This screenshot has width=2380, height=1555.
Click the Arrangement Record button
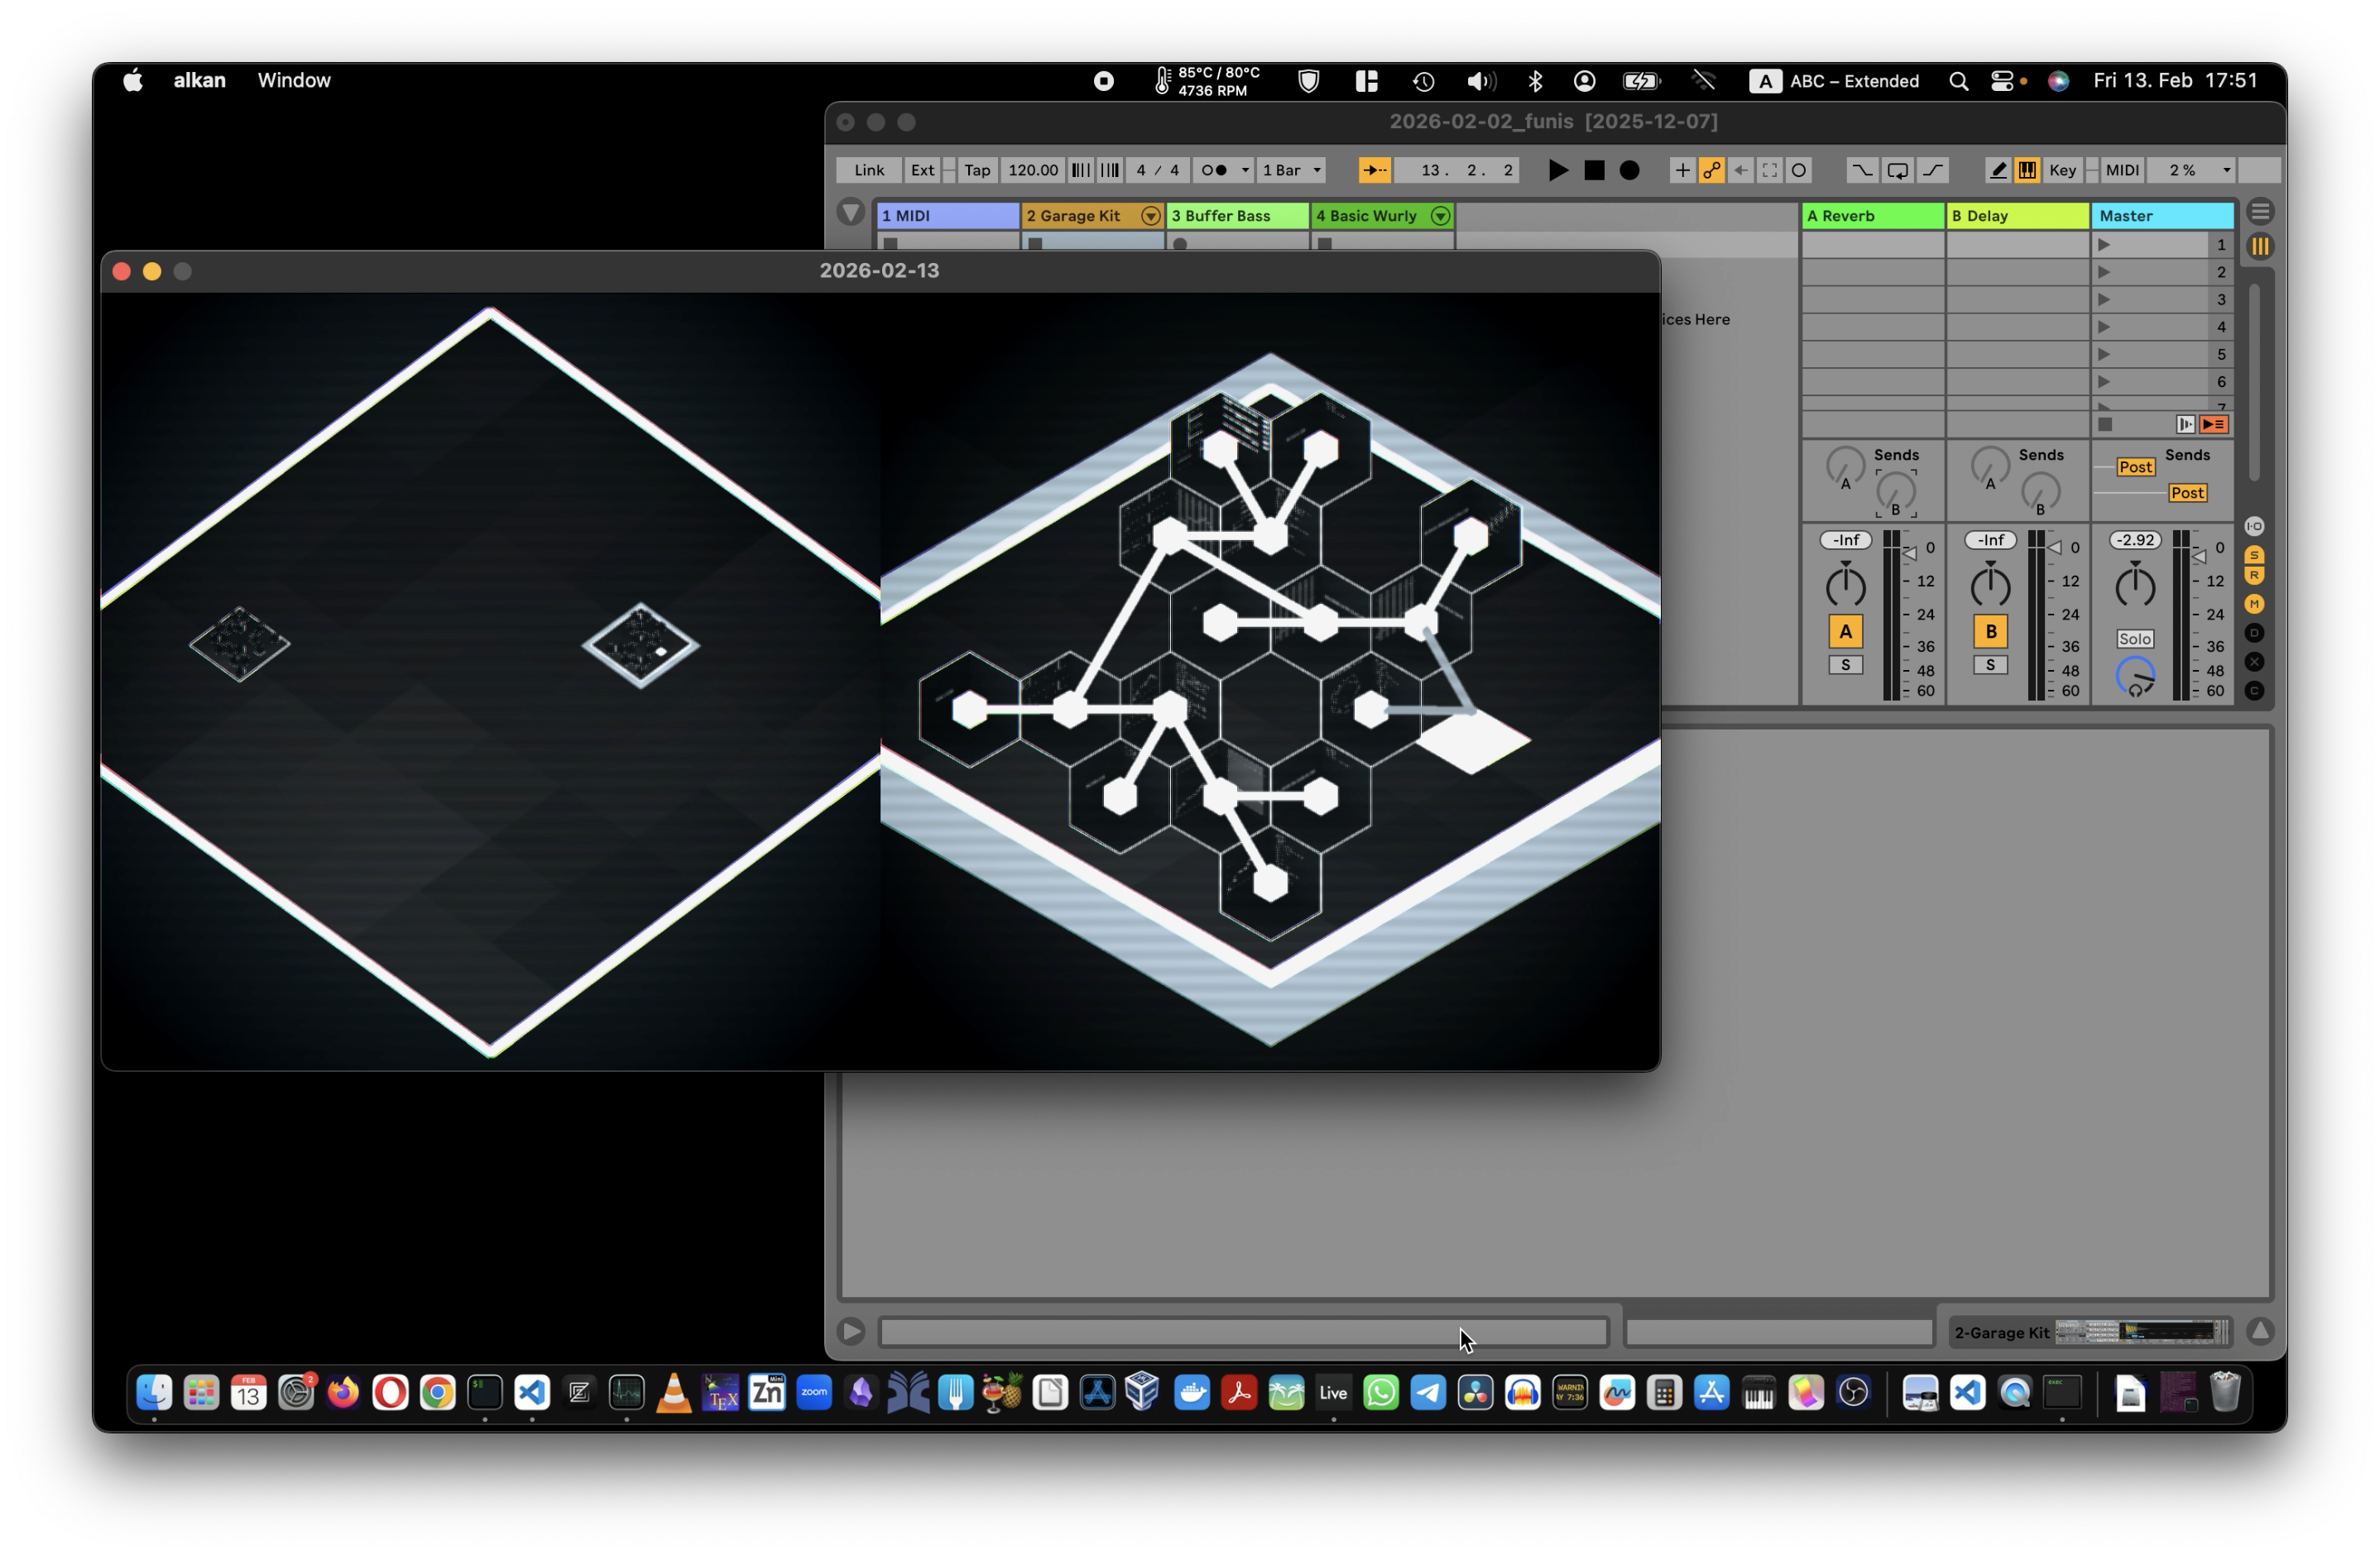coord(1629,171)
